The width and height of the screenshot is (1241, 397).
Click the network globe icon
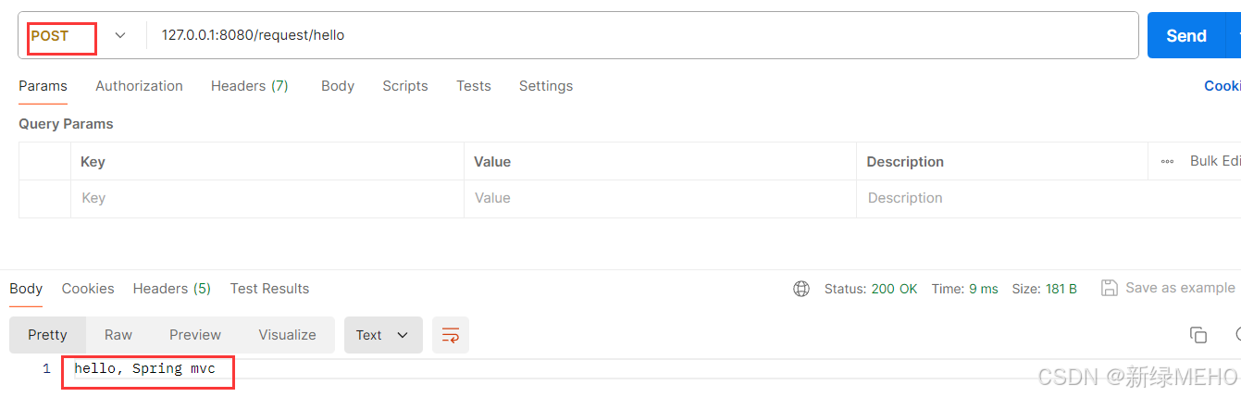[x=801, y=289]
